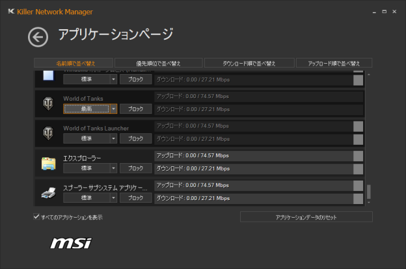Adjust エクスプローラー upload limit handle
406x269 pixels.
358,156
